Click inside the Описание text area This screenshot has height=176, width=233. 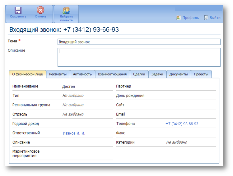point(139,57)
